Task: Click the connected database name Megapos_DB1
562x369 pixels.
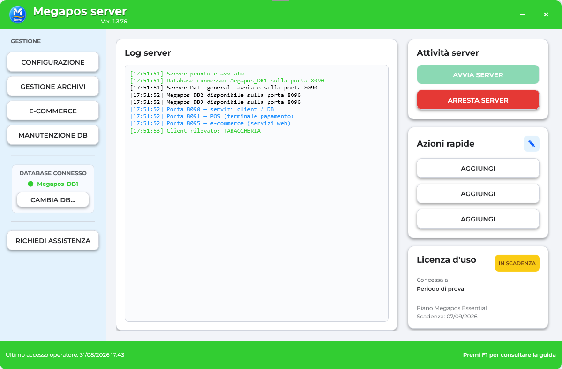Action: click(x=58, y=184)
